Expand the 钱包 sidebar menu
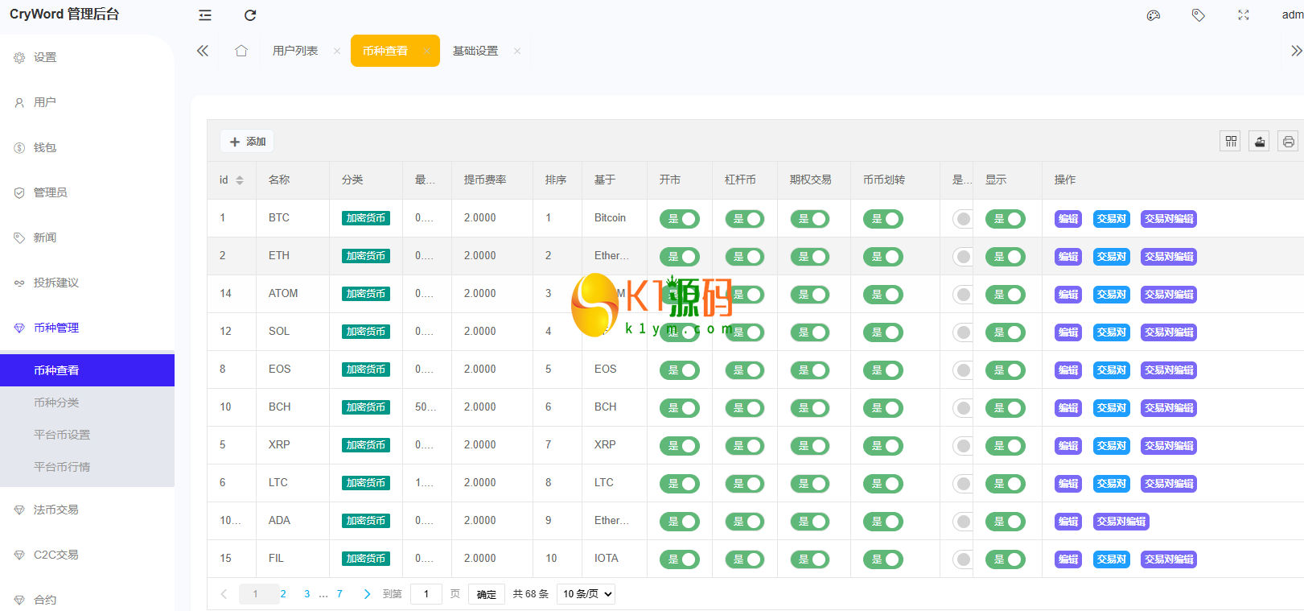1304x611 pixels. tap(87, 147)
